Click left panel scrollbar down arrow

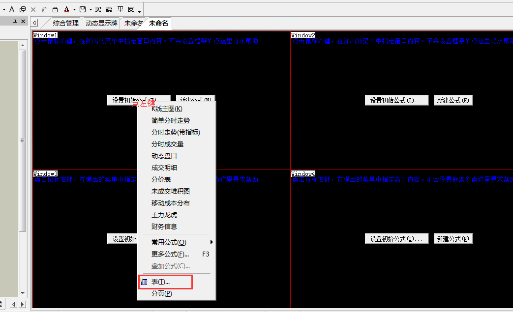click(x=23, y=293)
